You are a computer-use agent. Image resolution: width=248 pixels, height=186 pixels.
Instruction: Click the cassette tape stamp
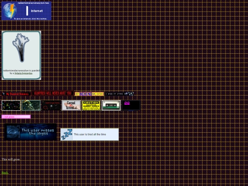click(x=111, y=105)
